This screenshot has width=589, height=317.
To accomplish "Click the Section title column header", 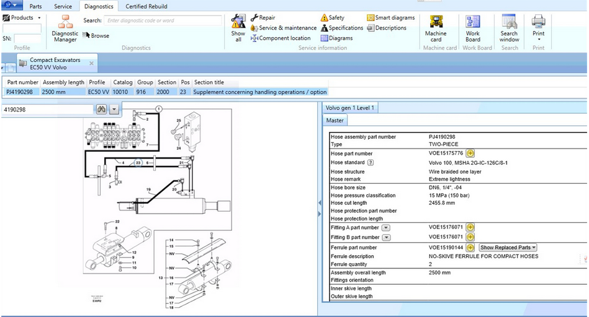I will [x=259, y=82].
